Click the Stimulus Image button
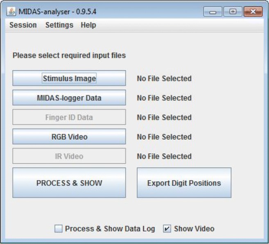 point(69,78)
